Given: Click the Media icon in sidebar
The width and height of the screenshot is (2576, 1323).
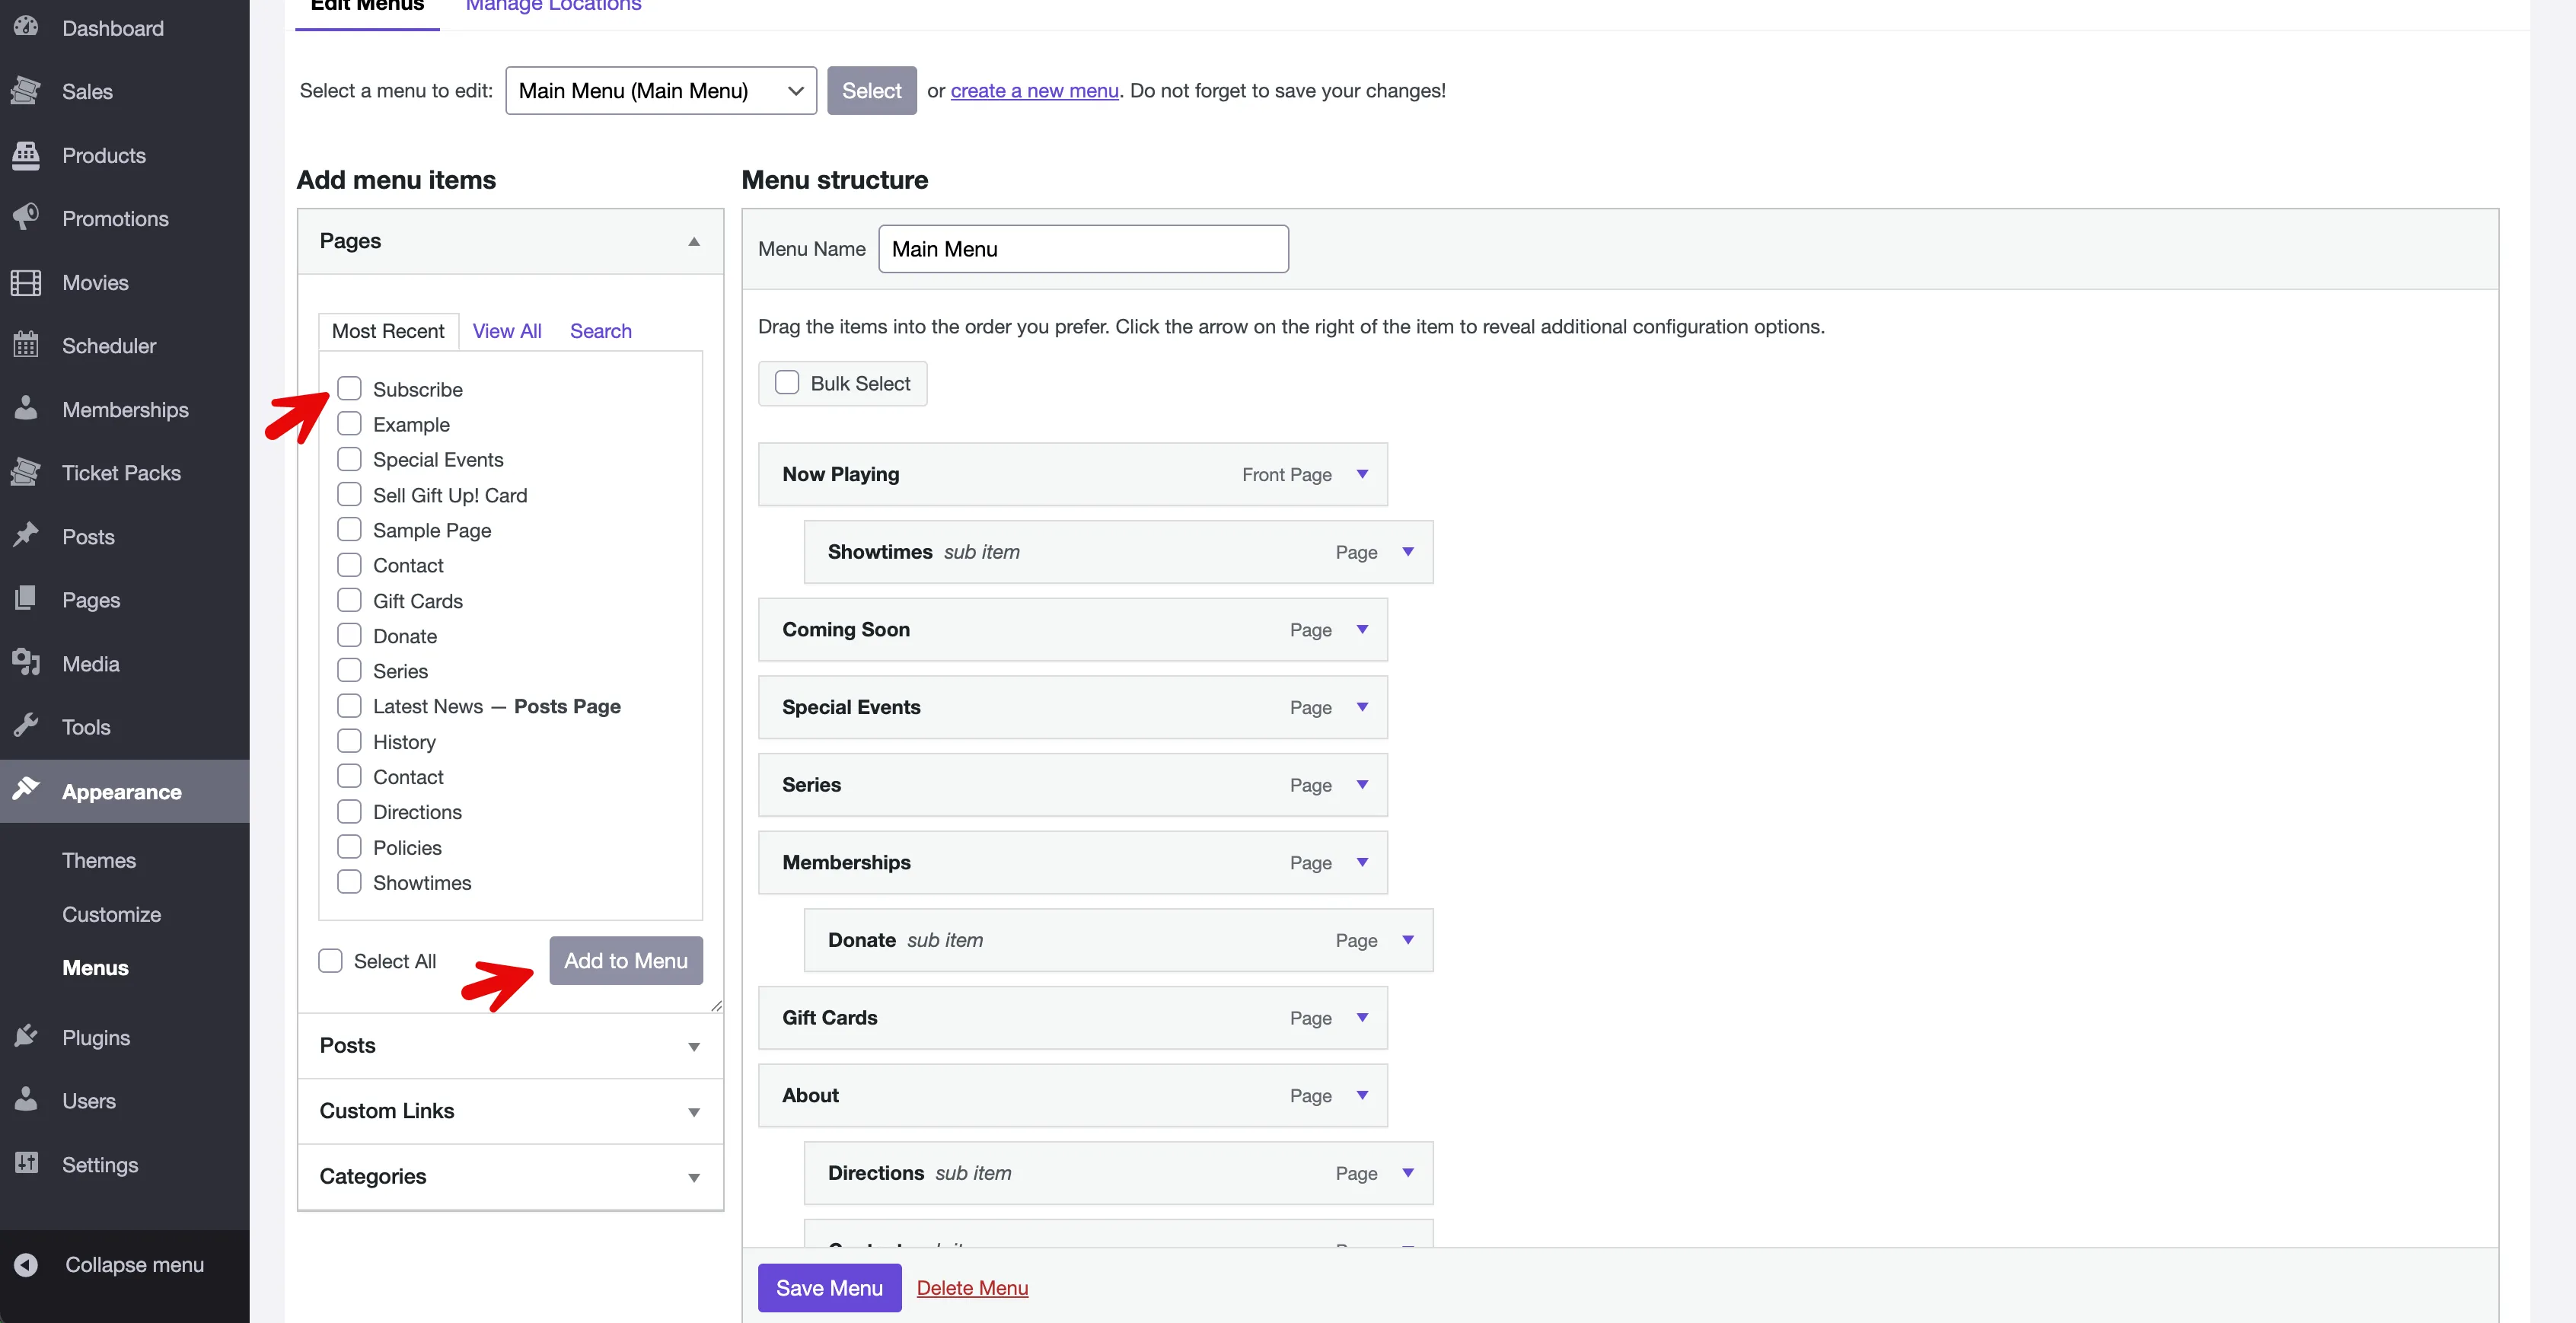Looking at the screenshot, I should (x=26, y=663).
